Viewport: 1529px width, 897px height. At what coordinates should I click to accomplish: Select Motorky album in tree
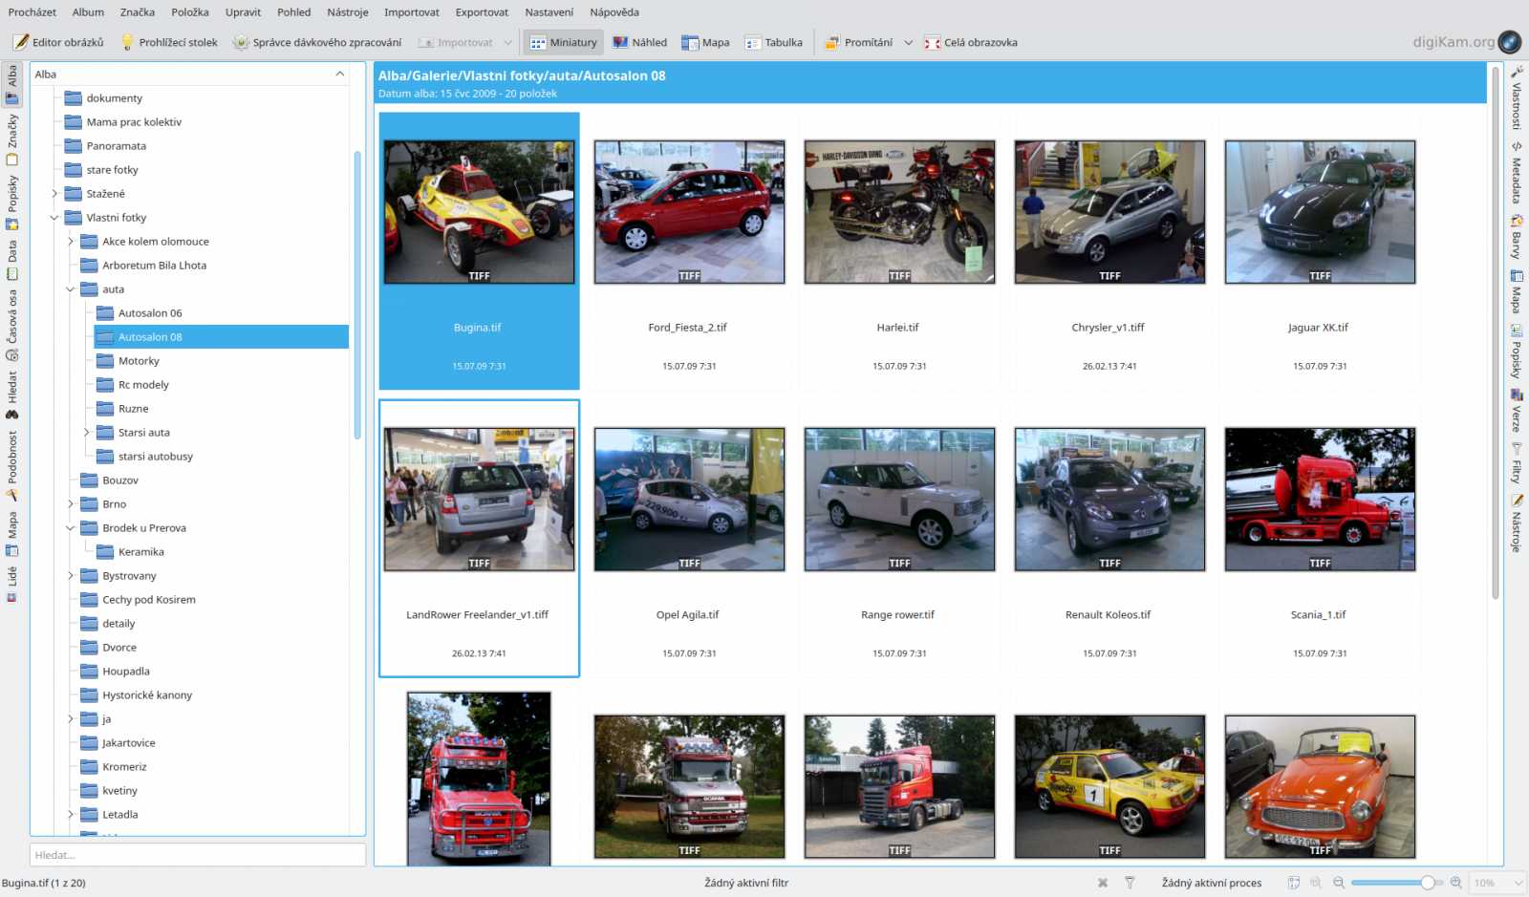coord(139,361)
